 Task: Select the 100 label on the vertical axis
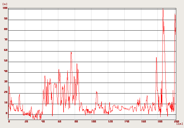(5, 8)
